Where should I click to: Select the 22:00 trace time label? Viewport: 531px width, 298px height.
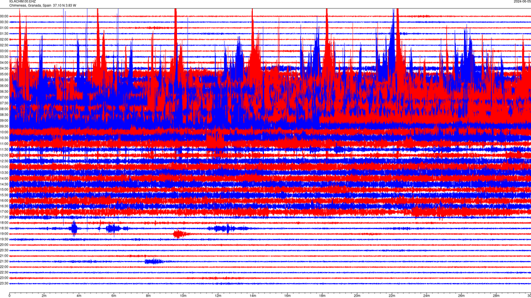tap(4, 267)
